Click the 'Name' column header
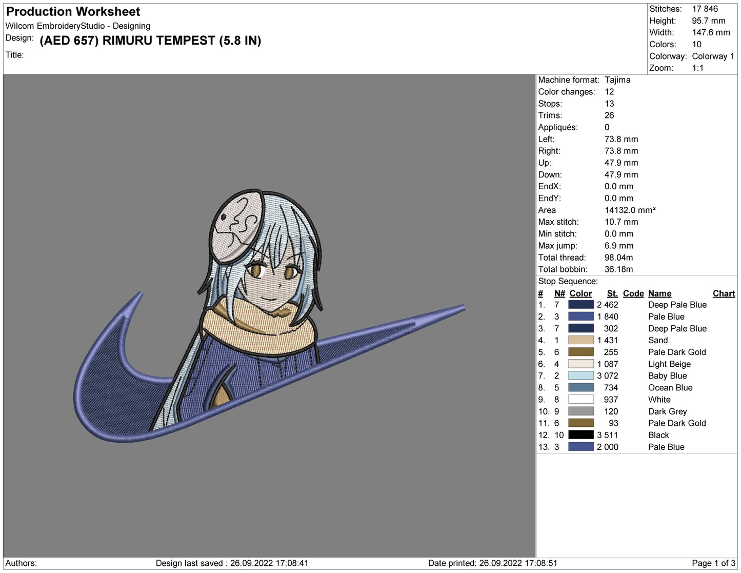The width and height of the screenshot is (741, 573). click(x=659, y=293)
